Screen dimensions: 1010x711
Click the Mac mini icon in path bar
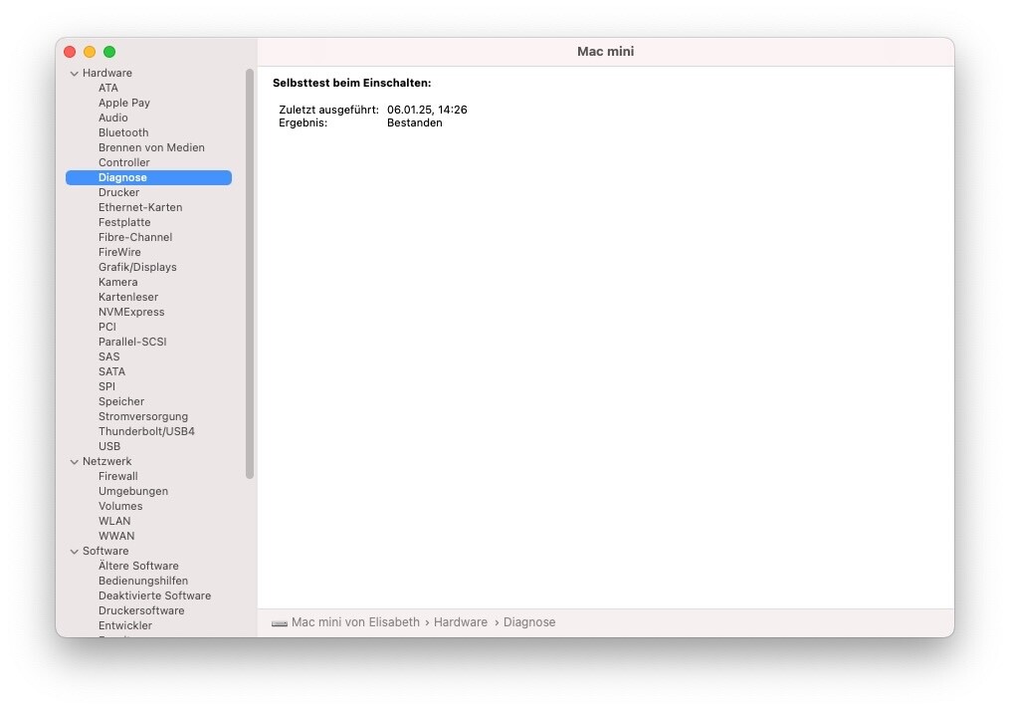tap(280, 622)
